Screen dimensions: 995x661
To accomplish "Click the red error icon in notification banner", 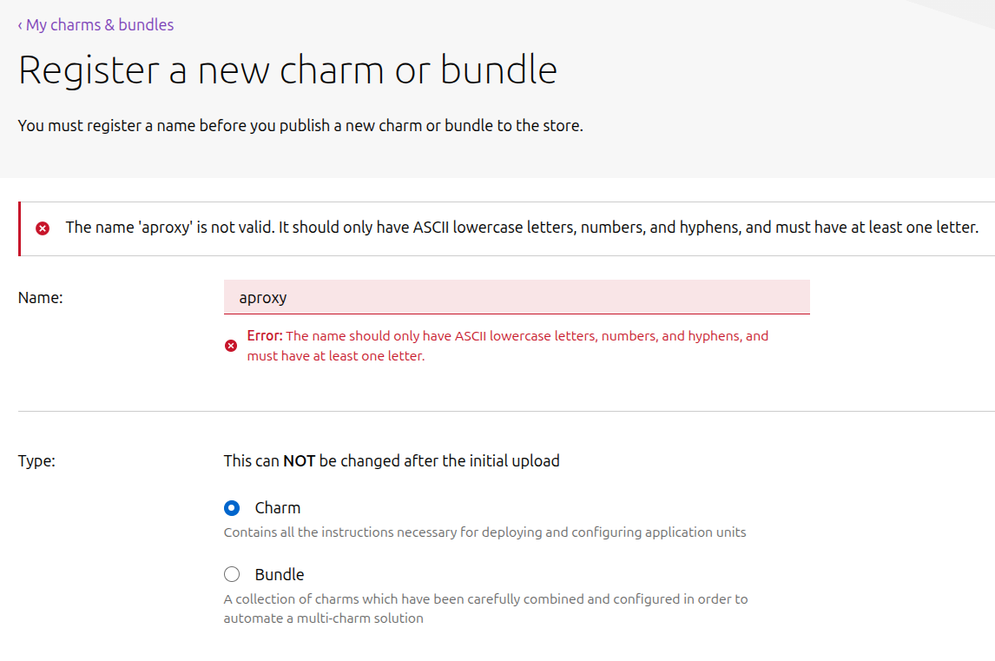I will pyautogui.click(x=42, y=228).
